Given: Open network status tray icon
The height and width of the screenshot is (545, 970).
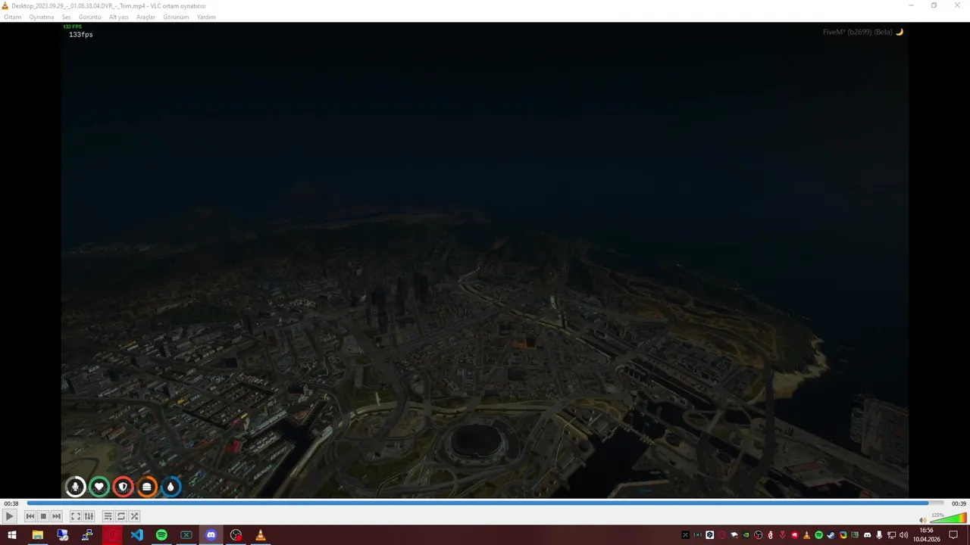Looking at the screenshot, I should [x=891, y=535].
